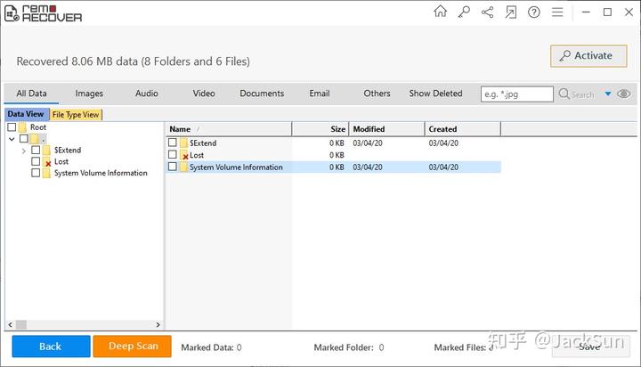Click the key activation icon in title bar
The height and width of the screenshot is (367, 641).
click(464, 12)
